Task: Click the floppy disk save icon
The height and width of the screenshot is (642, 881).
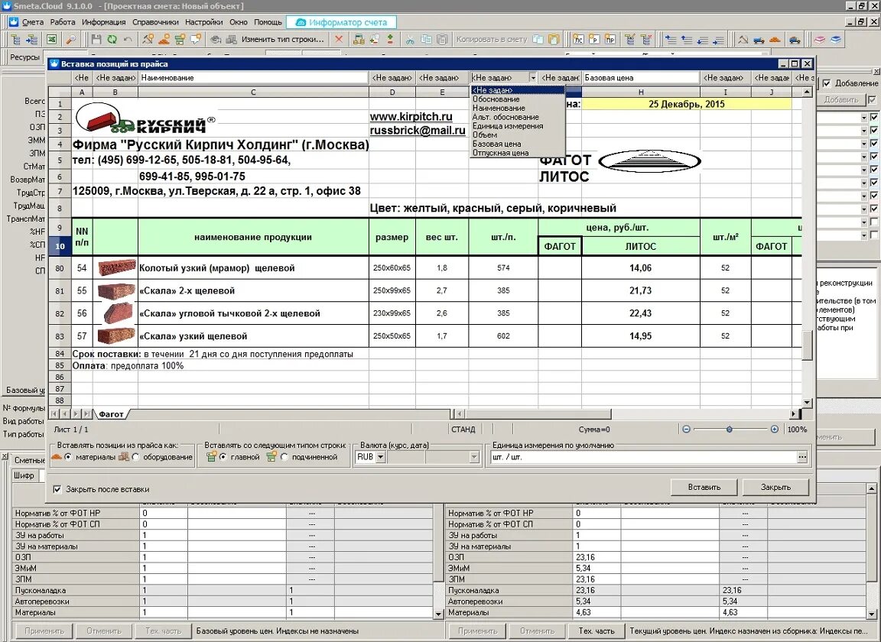Action: [96, 39]
